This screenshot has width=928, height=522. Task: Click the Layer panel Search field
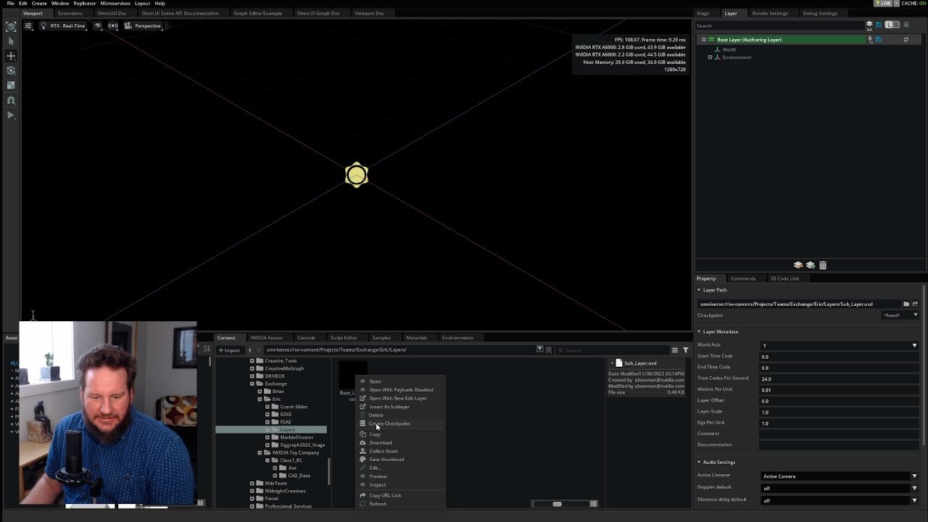coord(780,25)
